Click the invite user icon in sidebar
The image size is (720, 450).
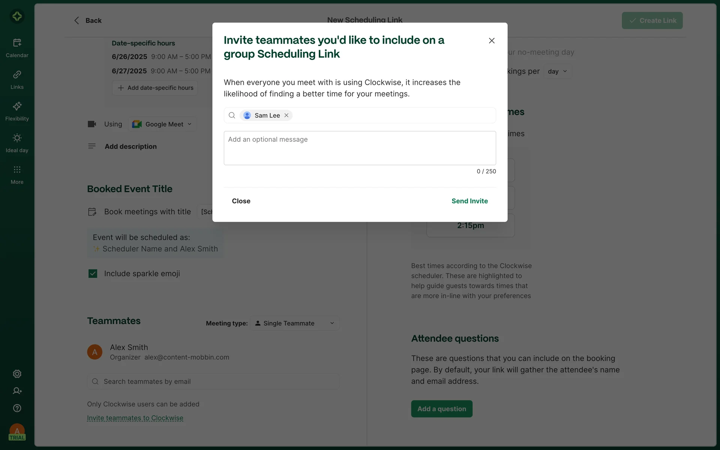(x=17, y=391)
